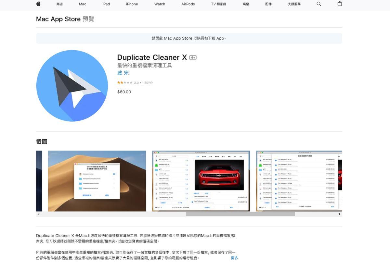Open the Mac menu item

(x=83, y=4)
